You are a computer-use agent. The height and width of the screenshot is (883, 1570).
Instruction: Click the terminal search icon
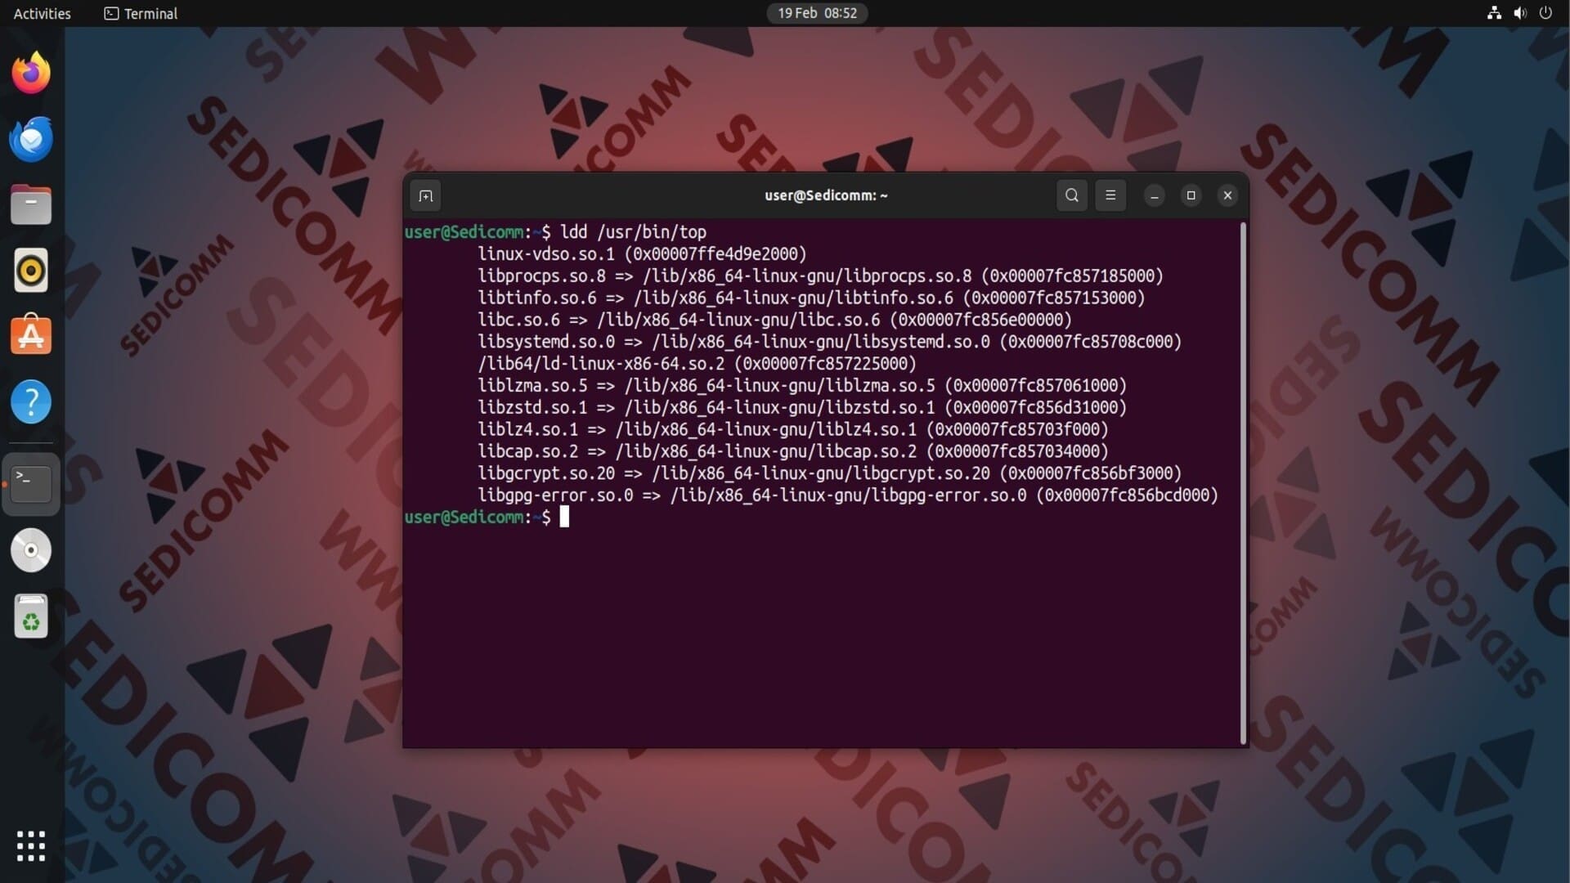[1072, 195]
